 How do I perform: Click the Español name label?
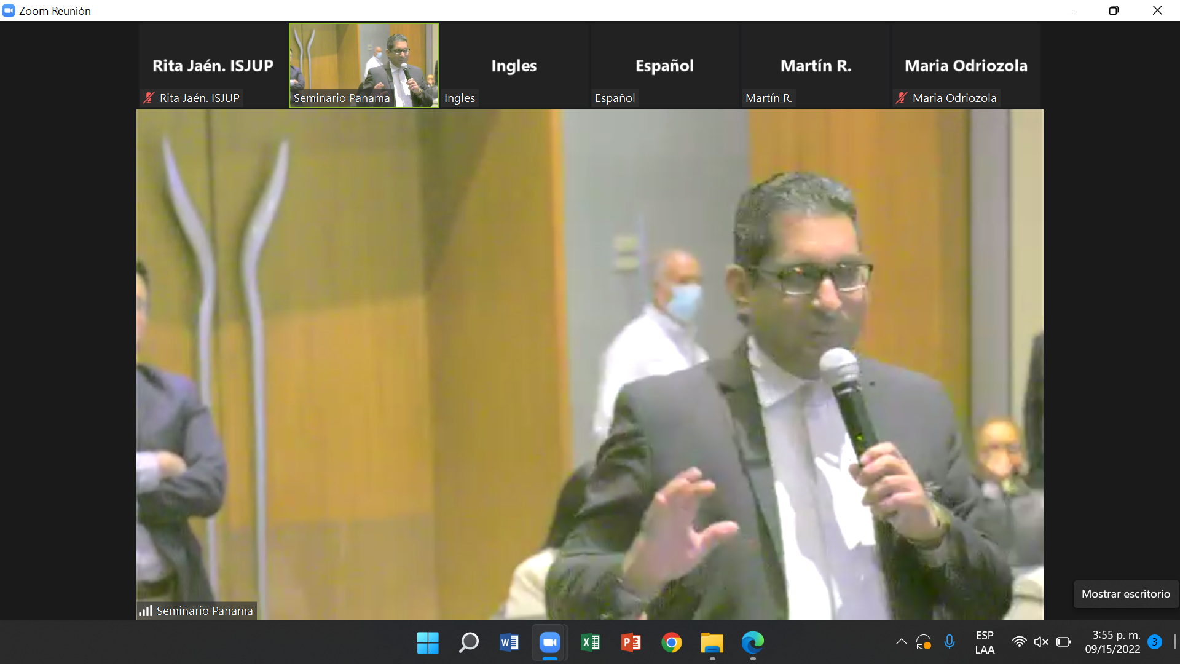(615, 98)
